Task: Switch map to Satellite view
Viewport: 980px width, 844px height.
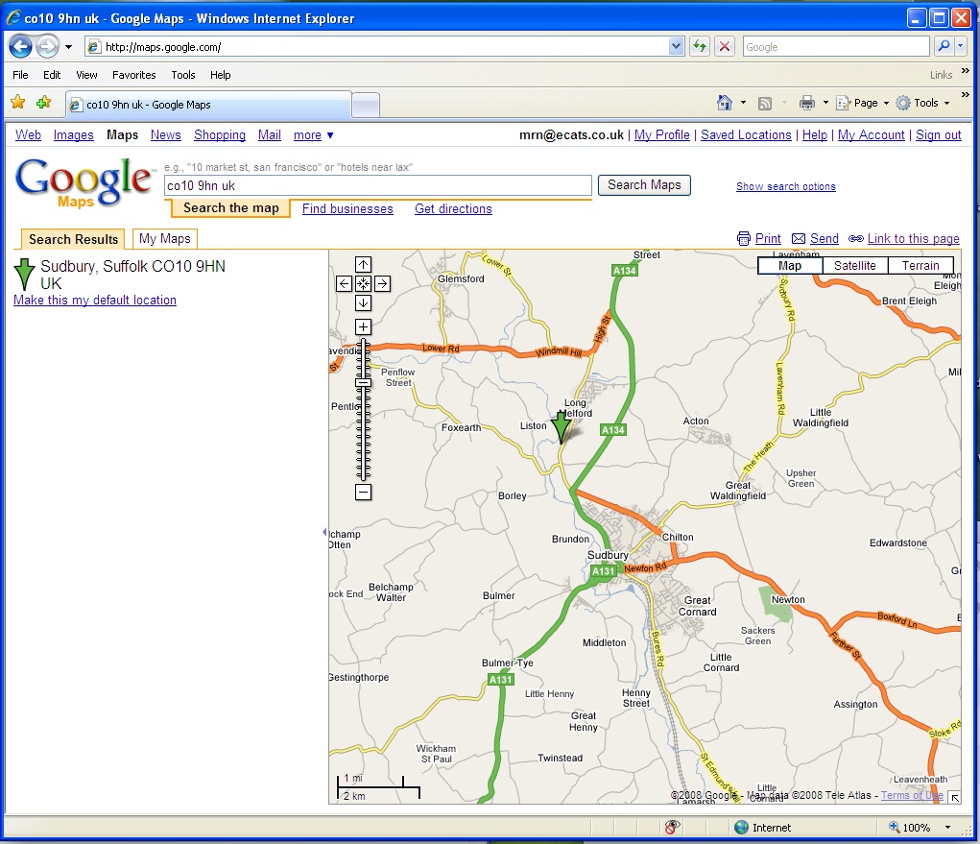Action: 854,266
